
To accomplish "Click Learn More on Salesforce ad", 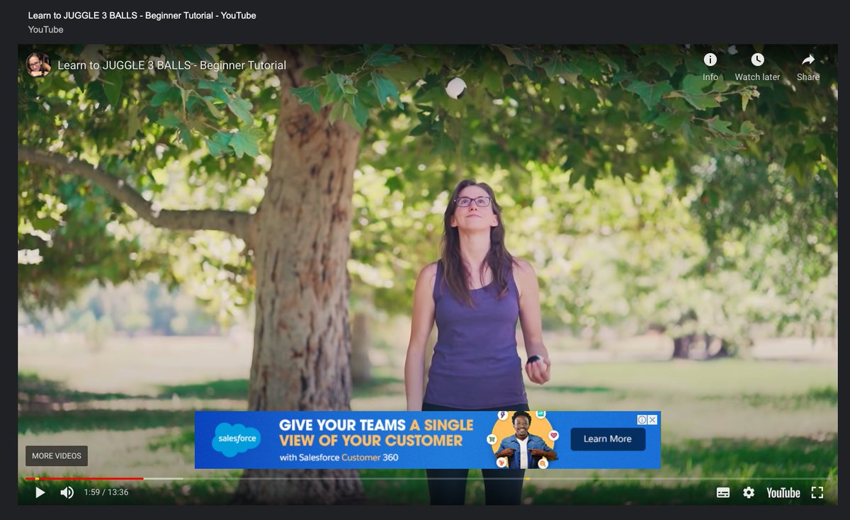I will (x=608, y=439).
